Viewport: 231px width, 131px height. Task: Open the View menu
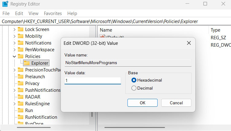click(33, 13)
